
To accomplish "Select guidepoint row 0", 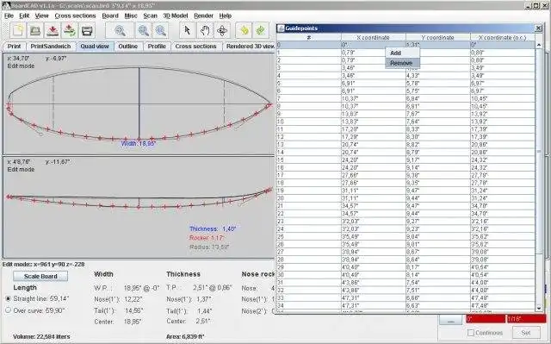I will coord(406,45).
